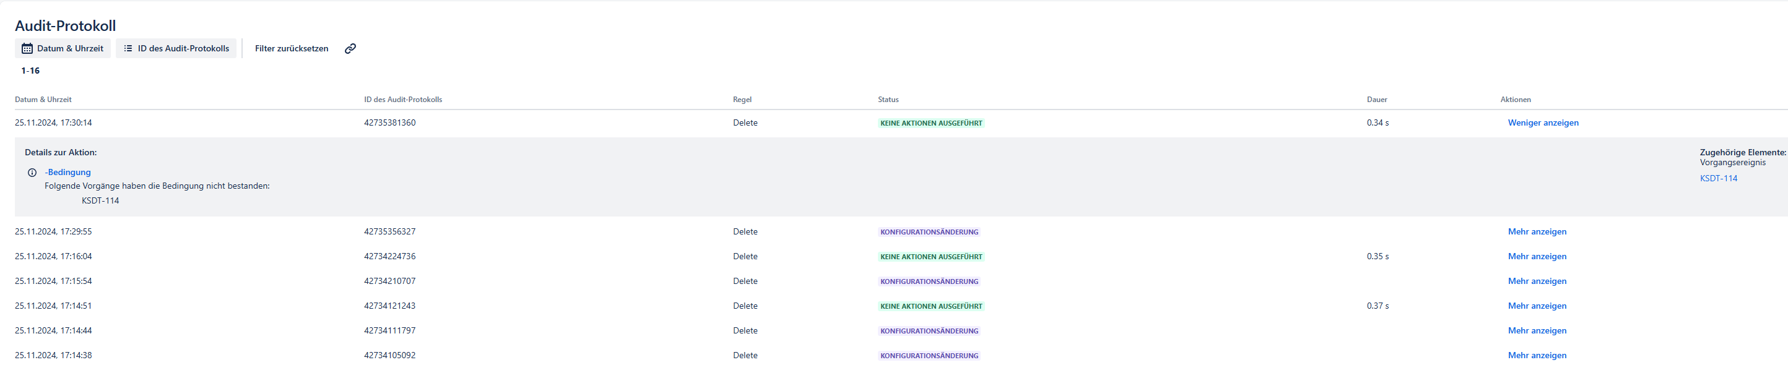This screenshot has width=1788, height=365.
Task: Click audit log ID 42734224736
Action: pos(390,257)
